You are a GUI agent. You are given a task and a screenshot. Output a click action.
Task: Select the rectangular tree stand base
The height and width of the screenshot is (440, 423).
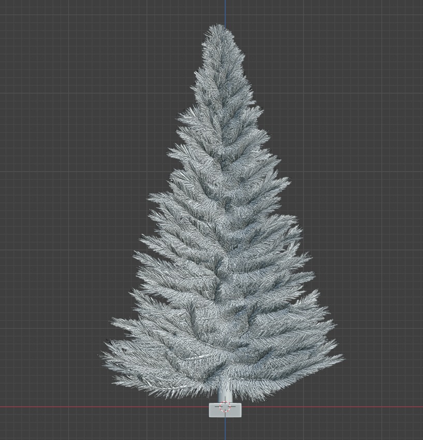pyautogui.click(x=225, y=410)
